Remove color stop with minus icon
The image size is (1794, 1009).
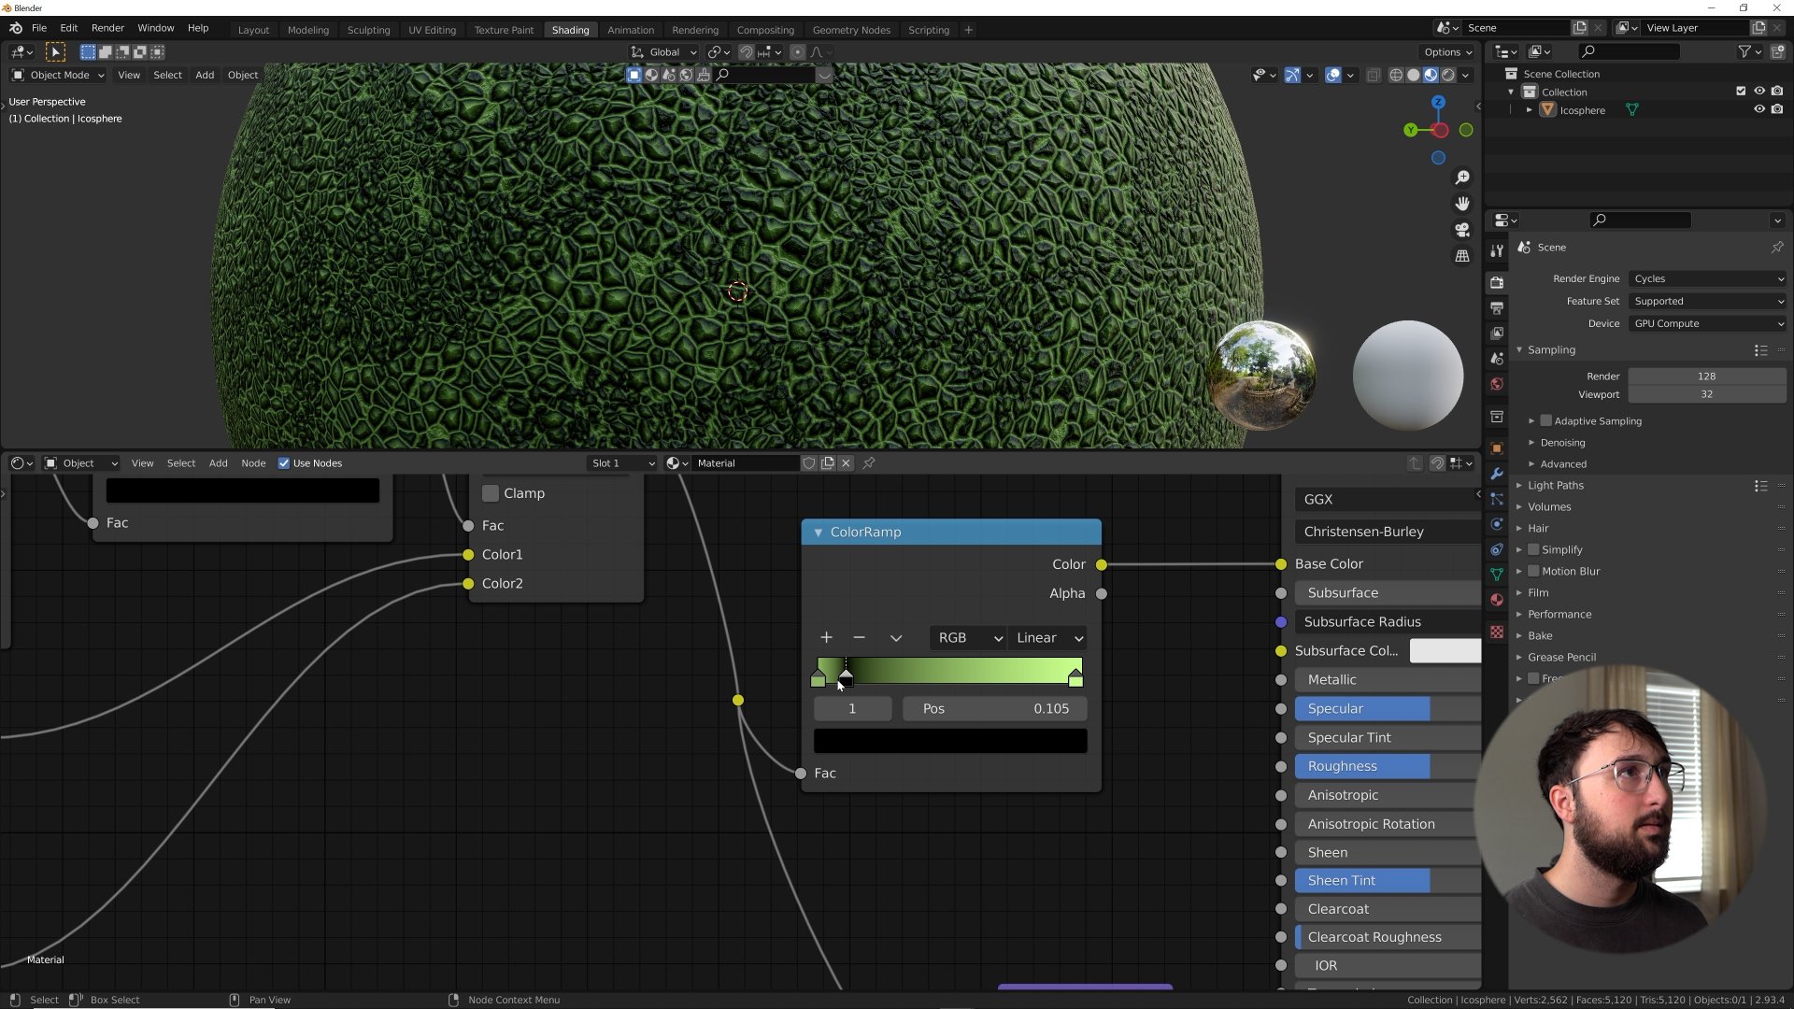[x=859, y=637]
